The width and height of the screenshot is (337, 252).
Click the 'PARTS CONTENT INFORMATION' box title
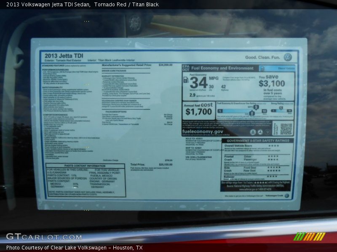click(x=85, y=166)
